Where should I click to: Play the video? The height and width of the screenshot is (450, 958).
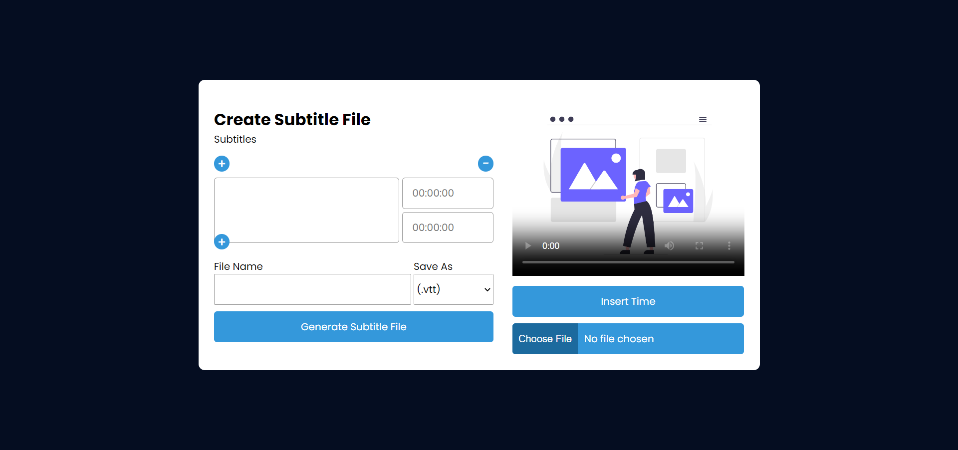[x=528, y=246]
